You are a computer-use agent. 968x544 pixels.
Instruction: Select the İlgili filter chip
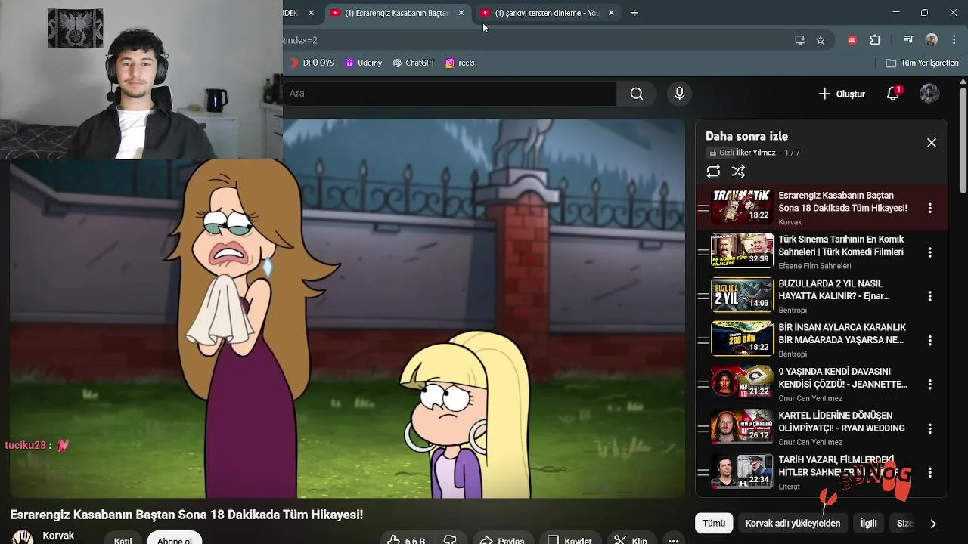(868, 523)
